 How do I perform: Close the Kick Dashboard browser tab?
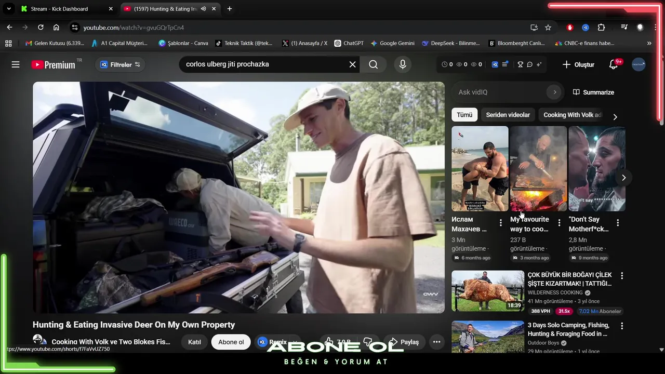[111, 9]
